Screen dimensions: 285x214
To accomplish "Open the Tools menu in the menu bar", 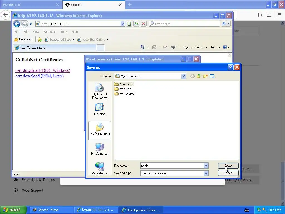I will [x=64, y=32].
